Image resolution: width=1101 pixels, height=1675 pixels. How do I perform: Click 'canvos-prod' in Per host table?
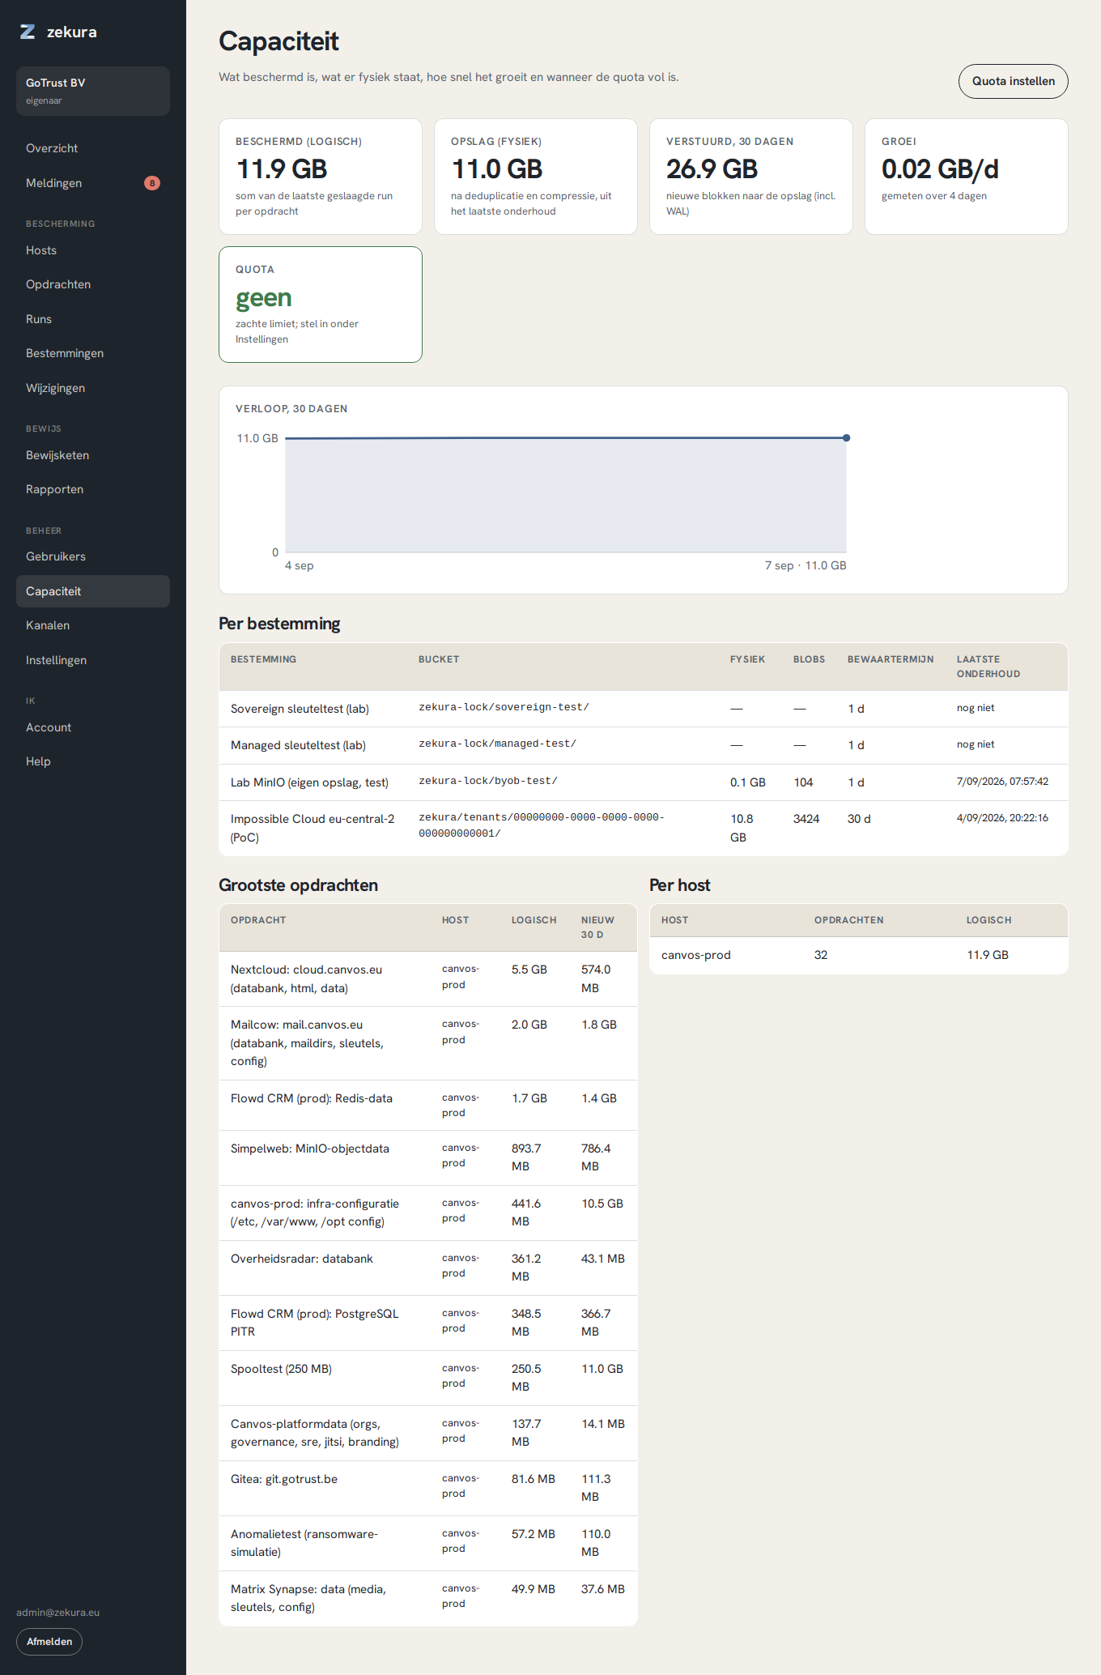(x=695, y=955)
